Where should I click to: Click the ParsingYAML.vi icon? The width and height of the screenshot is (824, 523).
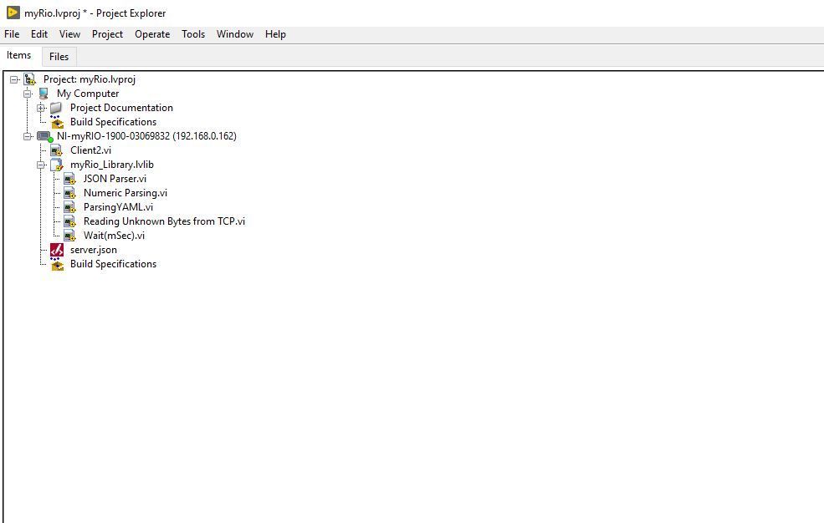(69, 207)
